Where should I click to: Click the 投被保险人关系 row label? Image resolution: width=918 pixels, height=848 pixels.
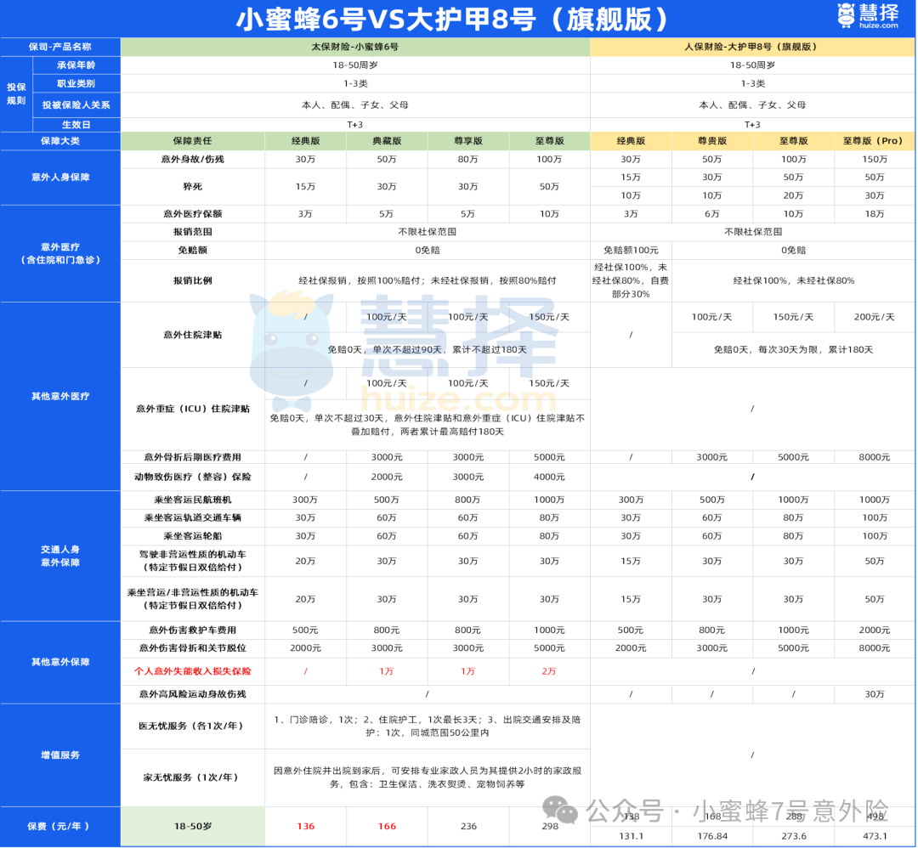coord(76,105)
